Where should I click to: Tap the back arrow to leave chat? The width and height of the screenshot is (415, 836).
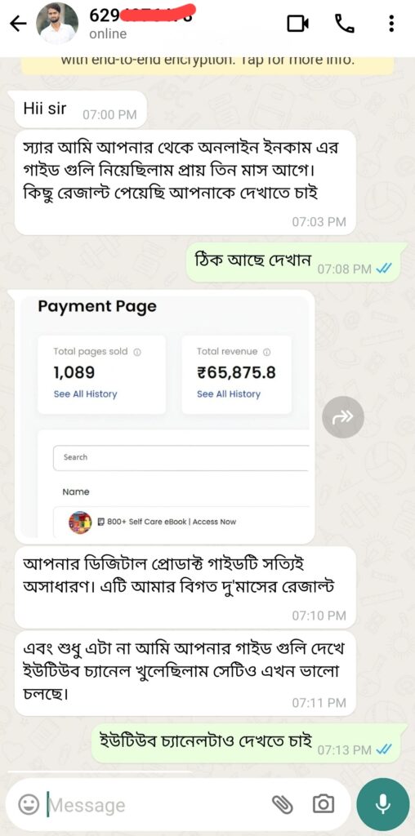(x=19, y=23)
